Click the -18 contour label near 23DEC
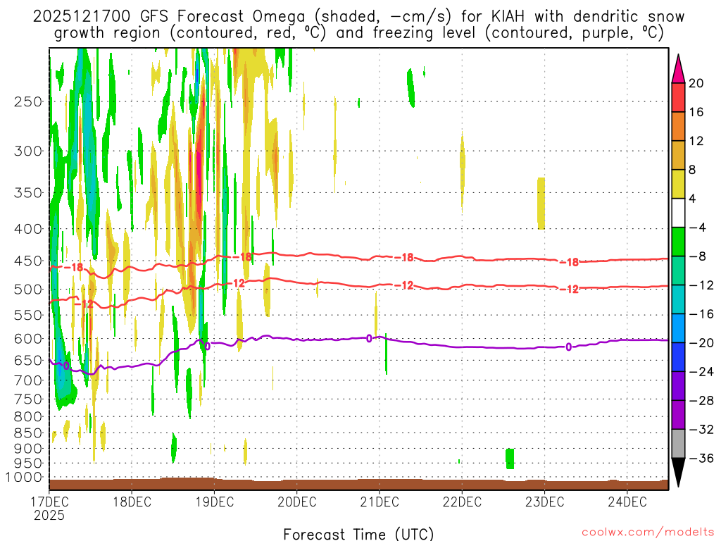This screenshot has width=721, height=541. [x=569, y=262]
